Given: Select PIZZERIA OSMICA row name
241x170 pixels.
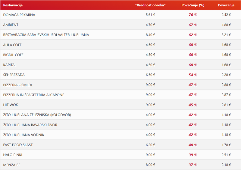Looking at the screenshot, I should tap(18, 85).
